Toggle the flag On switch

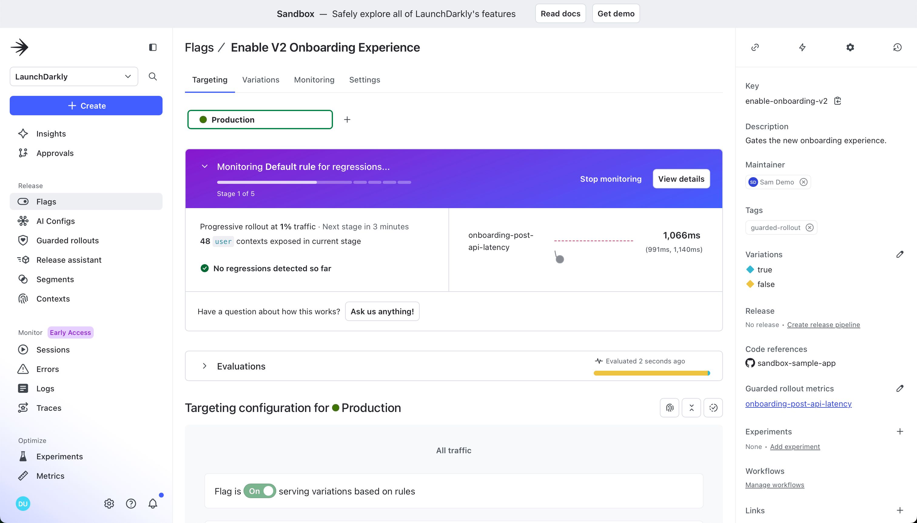click(x=260, y=491)
